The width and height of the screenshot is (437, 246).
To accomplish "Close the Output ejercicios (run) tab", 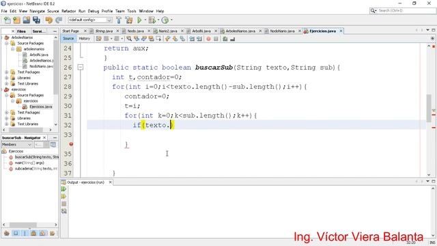I will (110, 182).
